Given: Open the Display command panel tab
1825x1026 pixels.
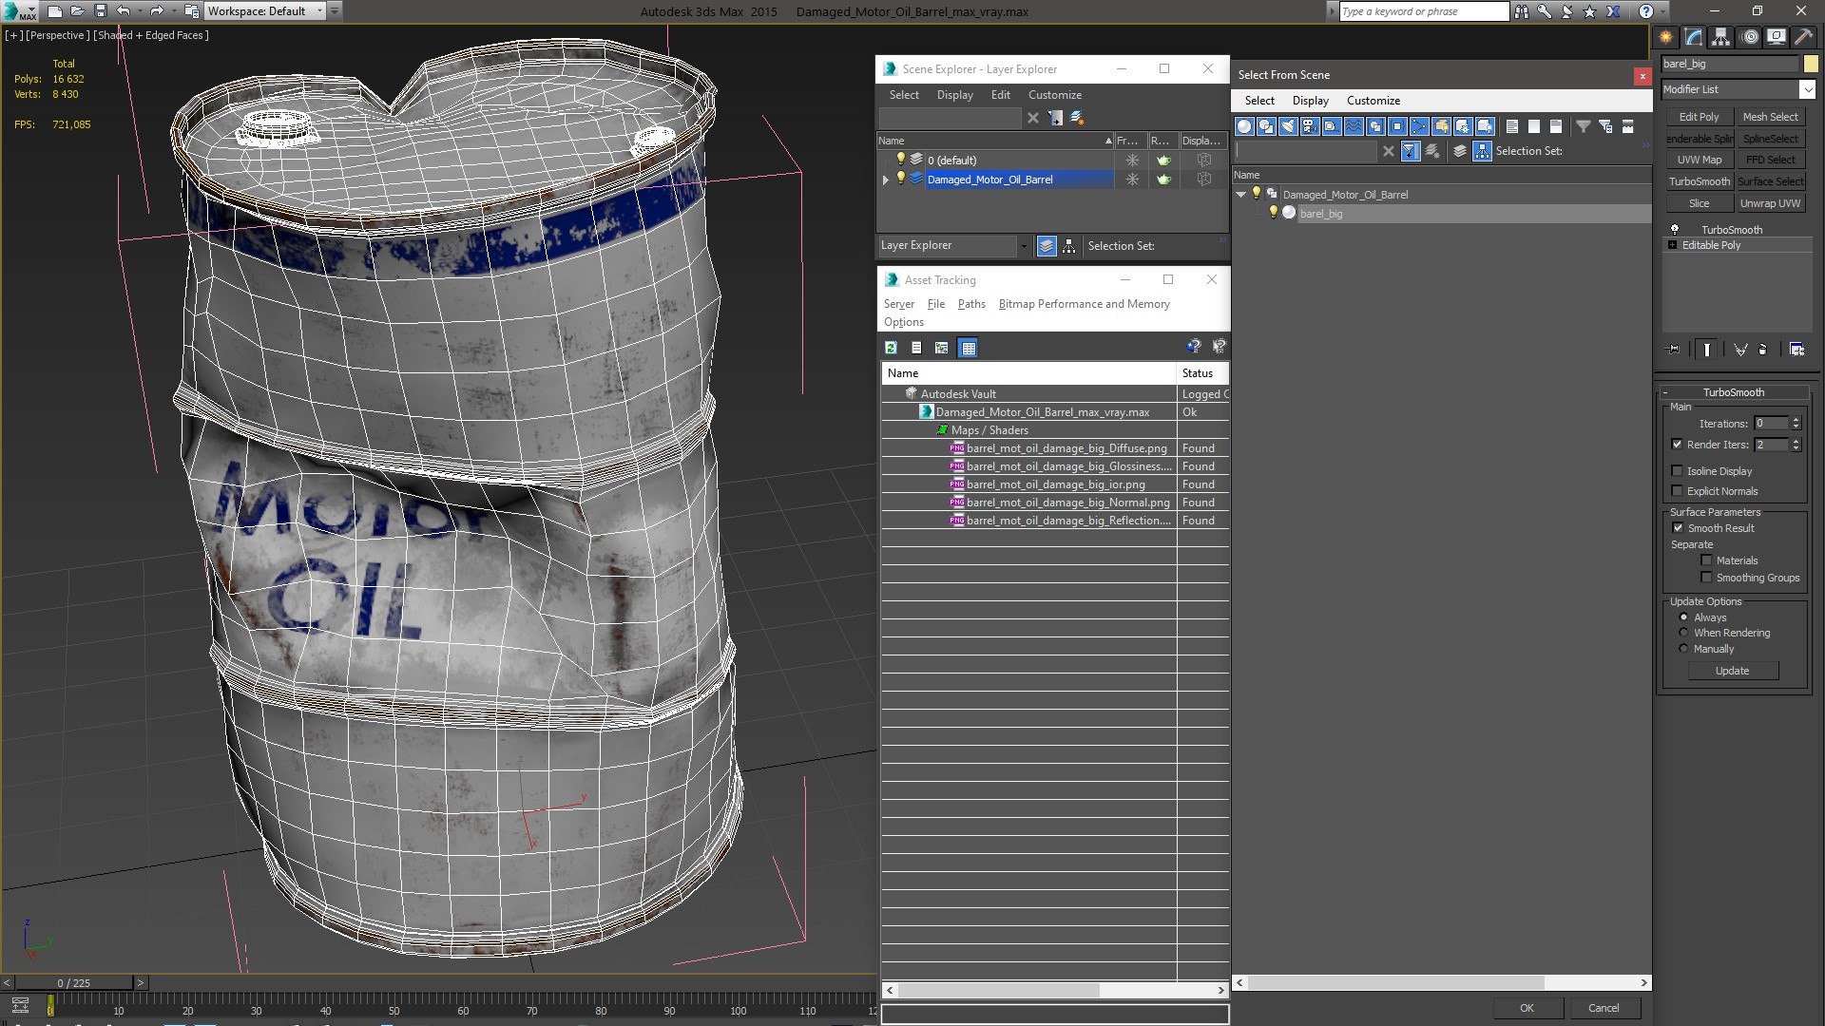Looking at the screenshot, I should (1776, 37).
